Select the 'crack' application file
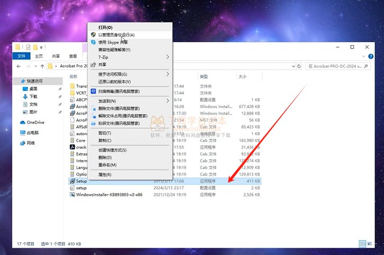384x255 pixels. [x=81, y=147]
